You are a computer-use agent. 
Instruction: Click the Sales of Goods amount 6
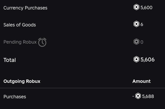coord(142,25)
